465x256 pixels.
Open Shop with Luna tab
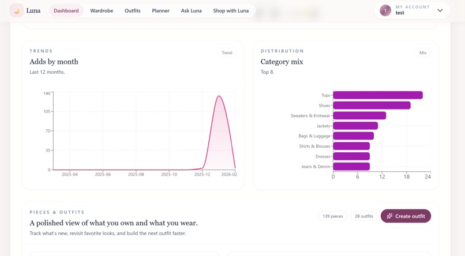click(x=231, y=10)
